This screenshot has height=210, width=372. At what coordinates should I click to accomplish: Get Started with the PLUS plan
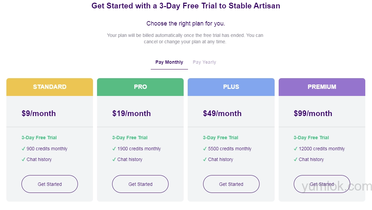click(231, 184)
